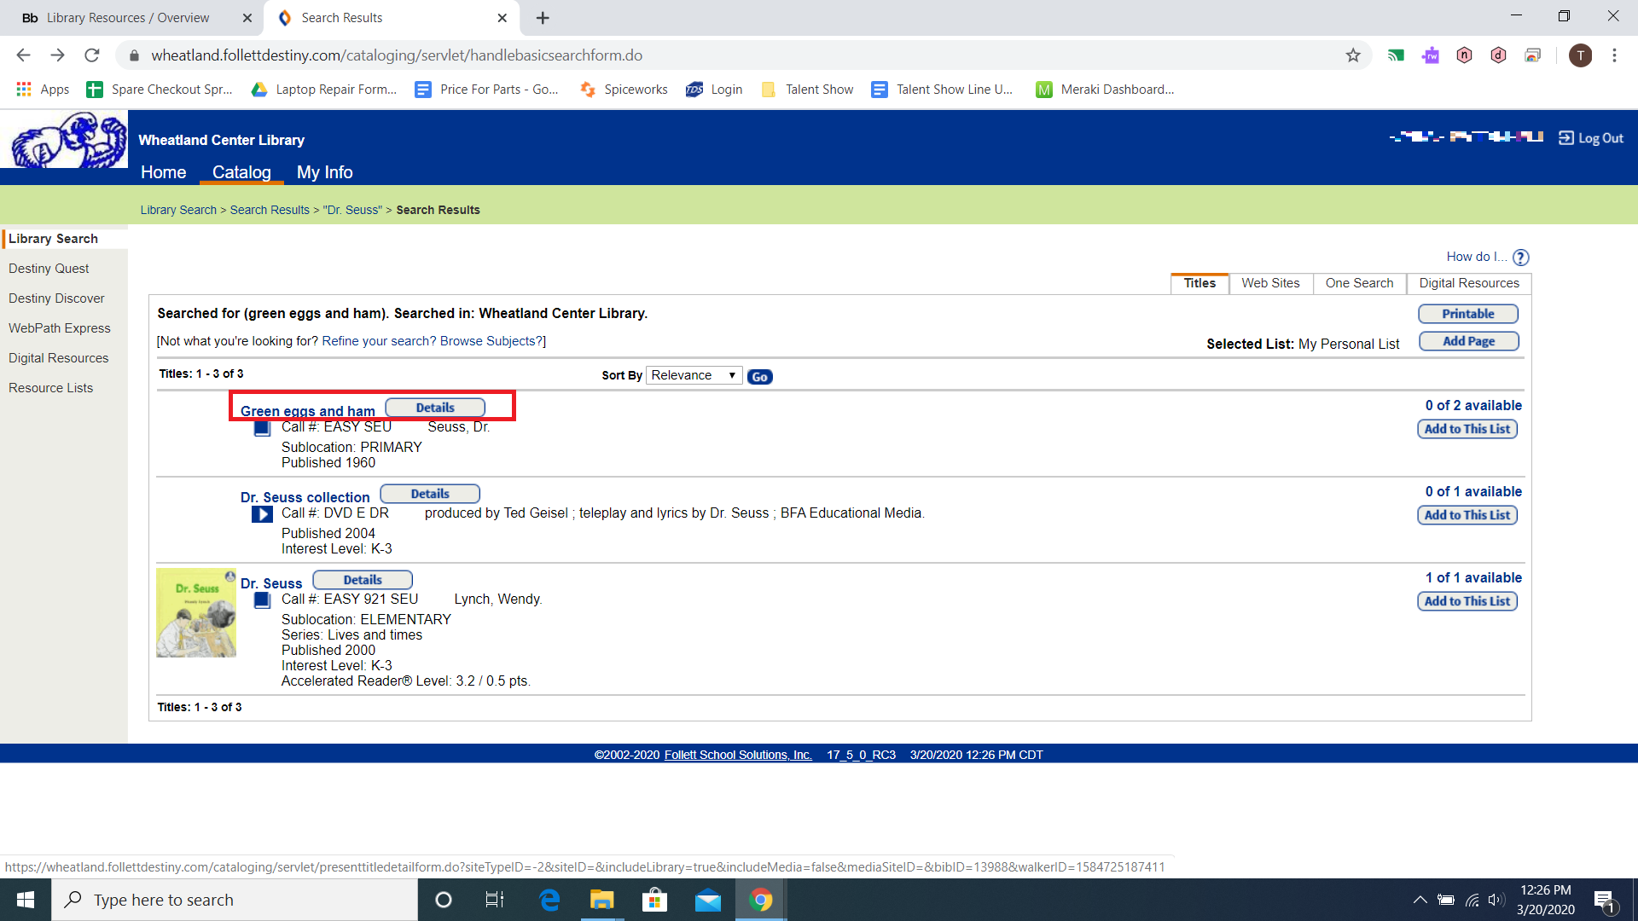Click the Dr. Seuss book cover thumbnail
The width and height of the screenshot is (1638, 921).
click(196, 612)
